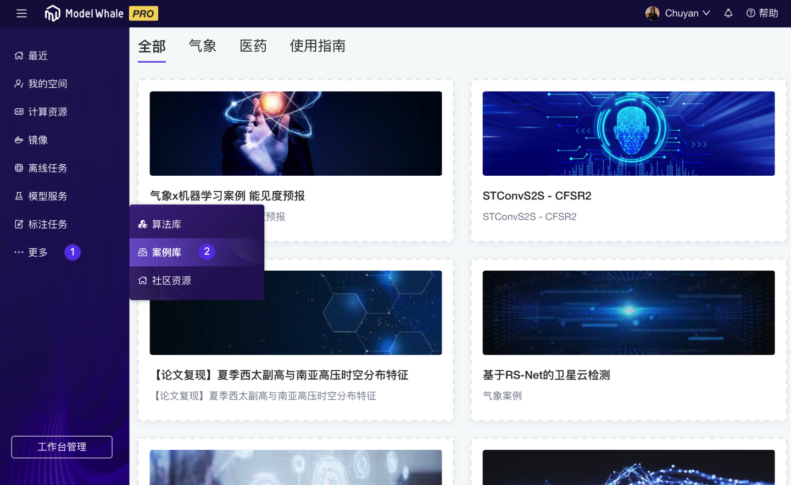
Task: Open bold 【论文复现】夏季西太副高 title
Action: (279, 375)
